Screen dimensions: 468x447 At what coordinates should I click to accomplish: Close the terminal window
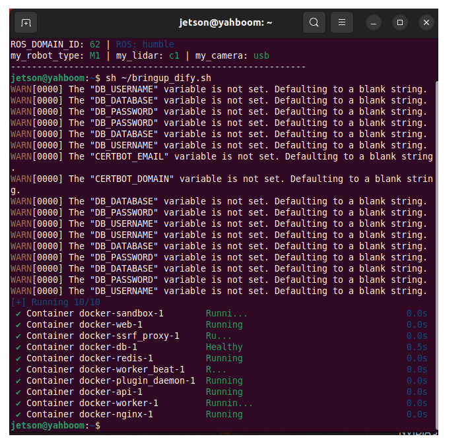click(426, 22)
